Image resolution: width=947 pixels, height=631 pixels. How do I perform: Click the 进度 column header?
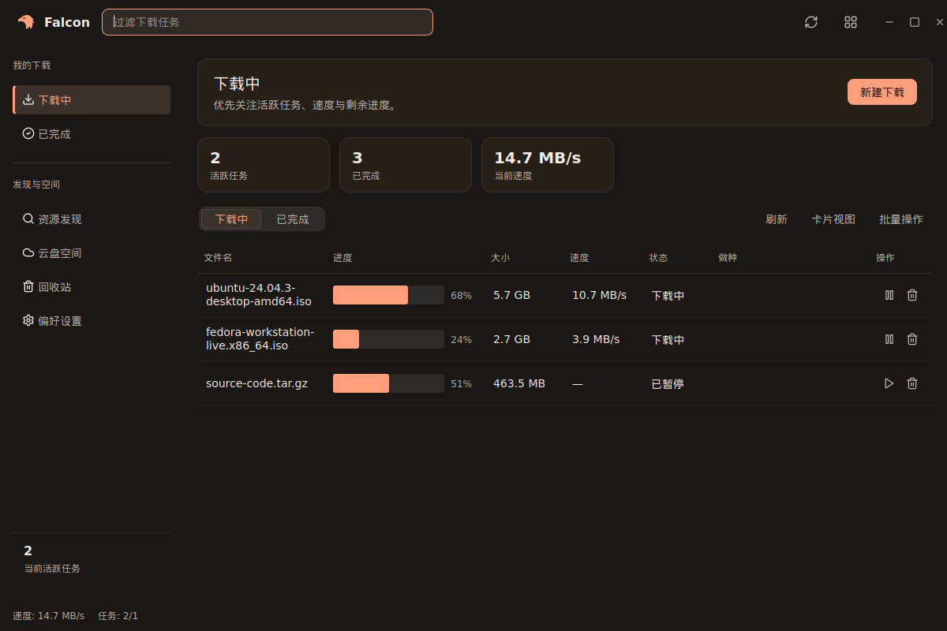pyautogui.click(x=342, y=258)
